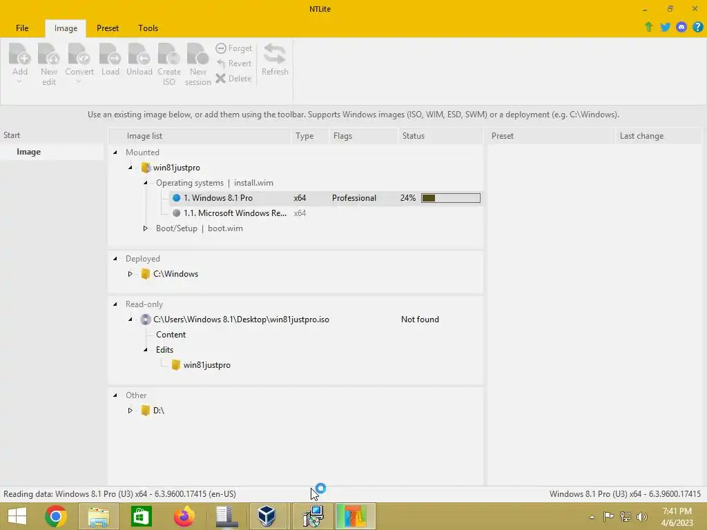Click the Not found status text
Viewport: 707px width, 530px height.
tap(420, 320)
